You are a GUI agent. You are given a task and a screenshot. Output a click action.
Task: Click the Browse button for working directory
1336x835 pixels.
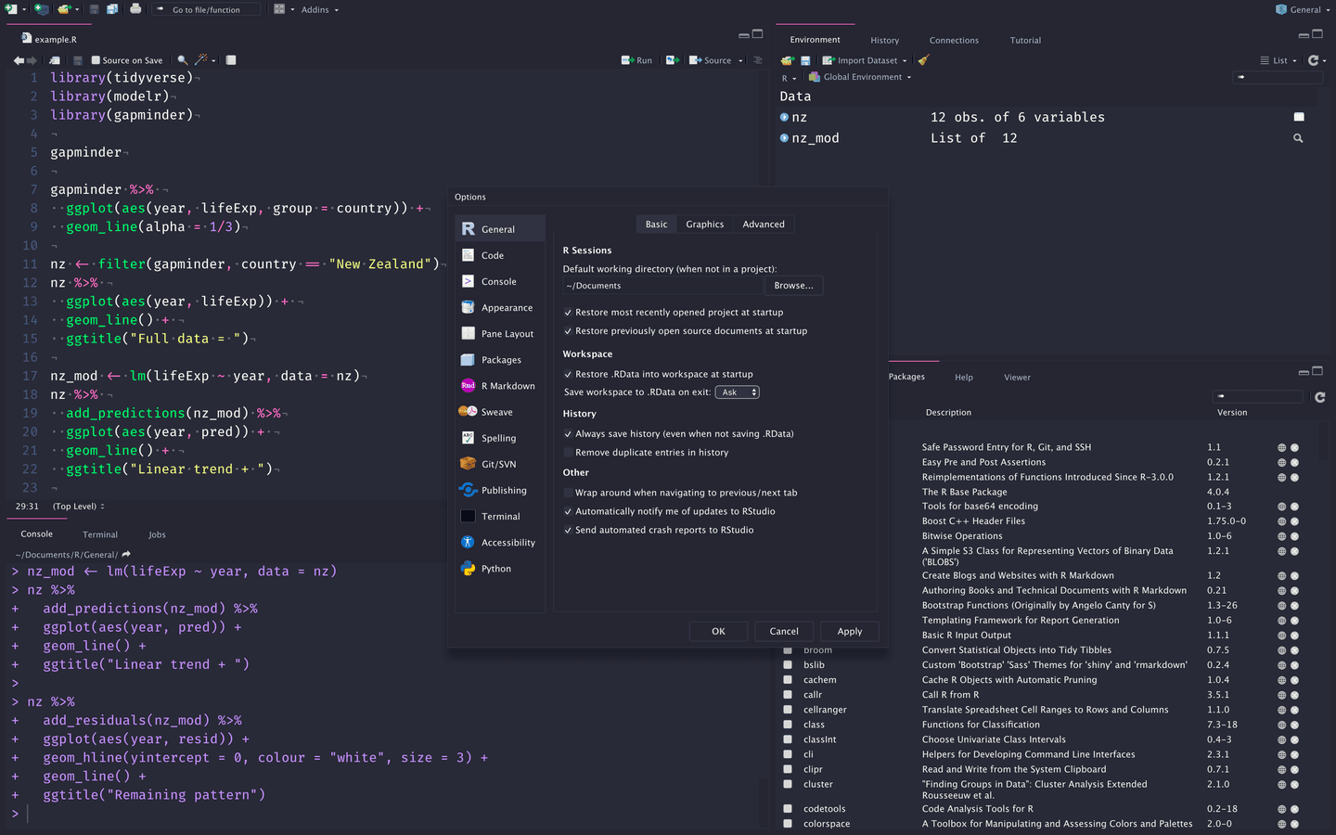click(793, 285)
